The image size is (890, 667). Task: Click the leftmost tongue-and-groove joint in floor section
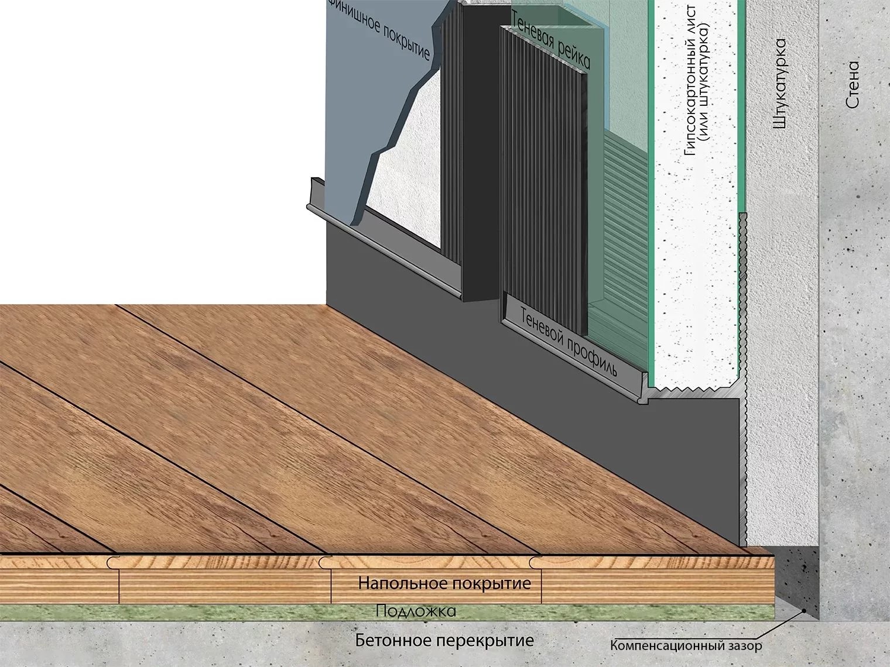(x=114, y=562)
